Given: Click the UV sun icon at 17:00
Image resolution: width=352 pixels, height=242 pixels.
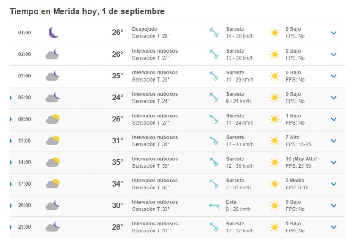Looking at the screenshot, I should 275,184.
